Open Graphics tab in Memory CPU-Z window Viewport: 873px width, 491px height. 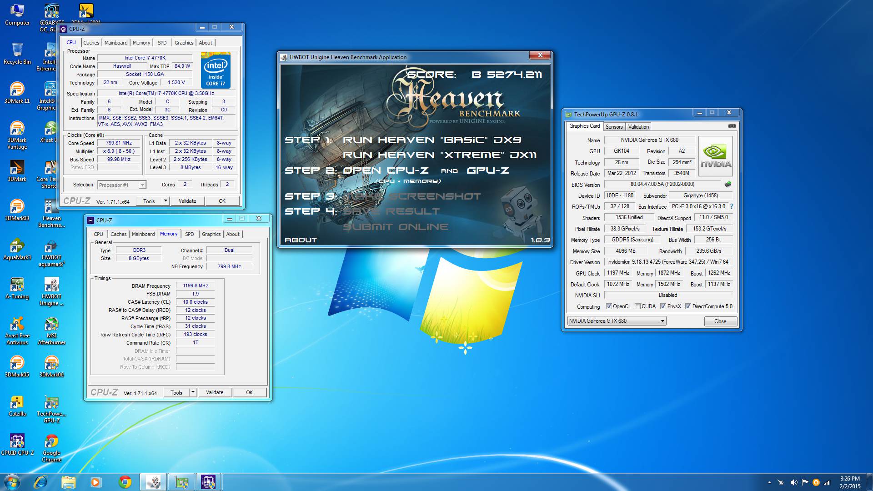[x=211, y=234]
